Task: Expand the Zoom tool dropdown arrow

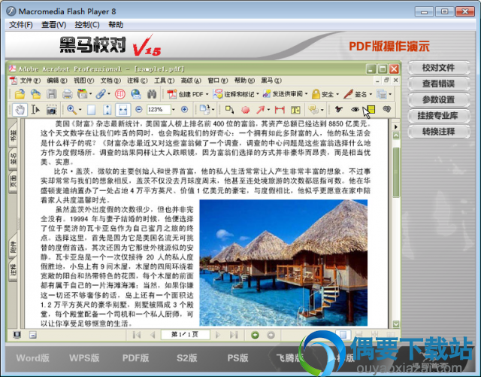Action: point(80,110)
